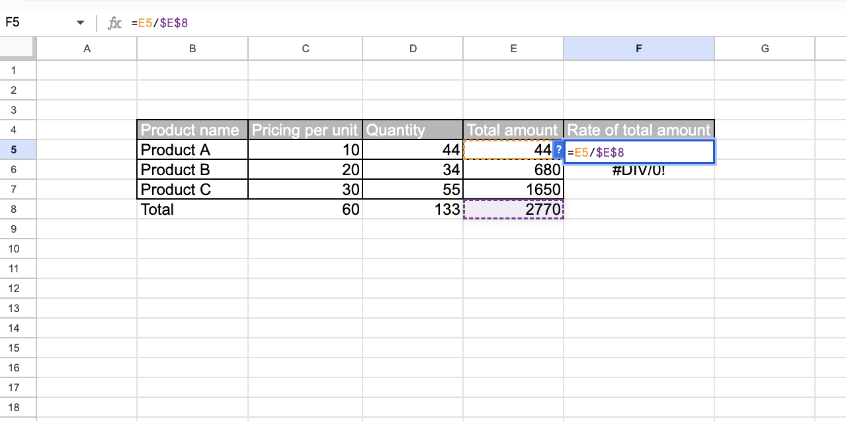Select row 8 header
846x421 pixels.
pyautogui.click(x=18, y=209)
